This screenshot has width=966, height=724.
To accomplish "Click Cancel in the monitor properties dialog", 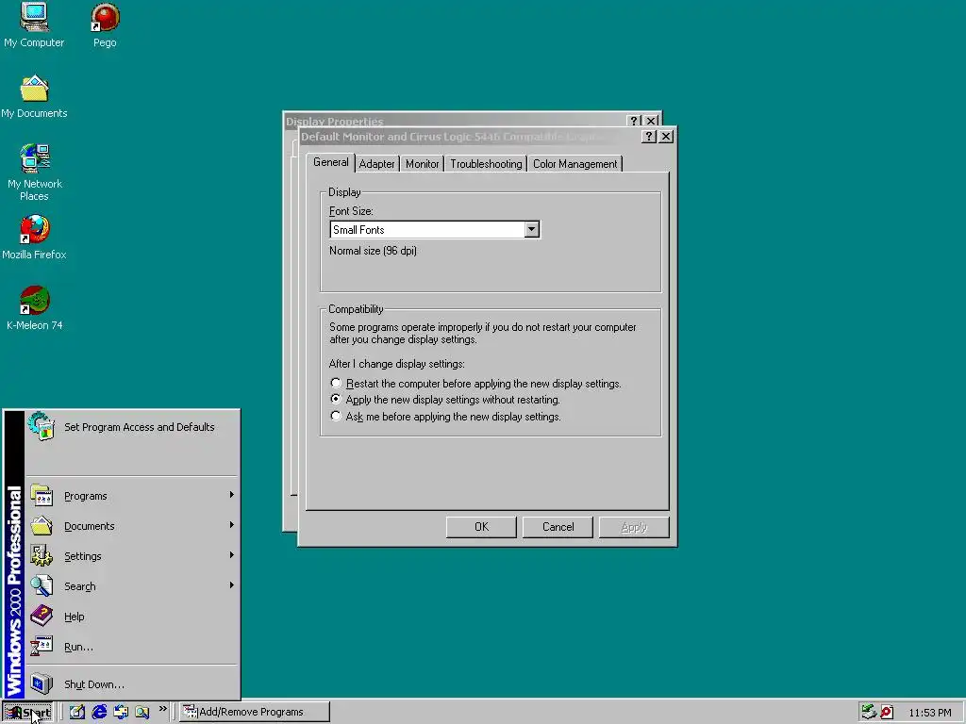I will 558,527.
